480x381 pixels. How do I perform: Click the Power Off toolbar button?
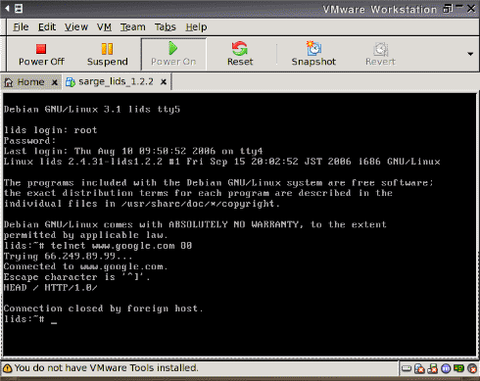(41, 54)
